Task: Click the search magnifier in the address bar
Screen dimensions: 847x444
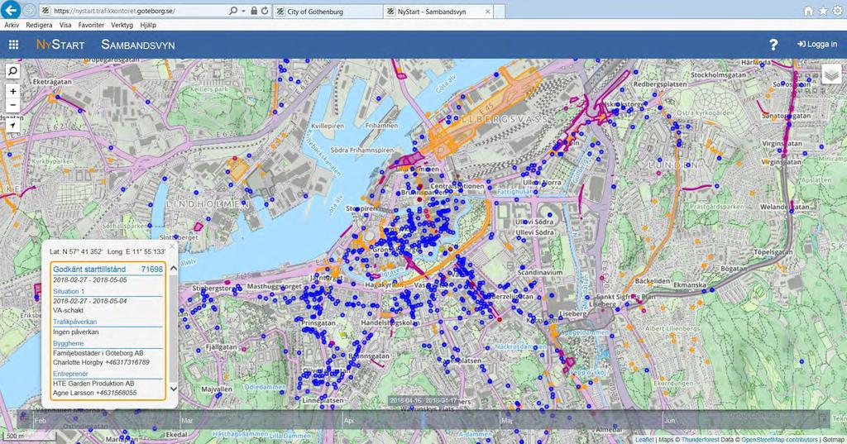Action: 232,11
